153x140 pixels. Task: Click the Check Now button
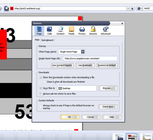(108, 107)
